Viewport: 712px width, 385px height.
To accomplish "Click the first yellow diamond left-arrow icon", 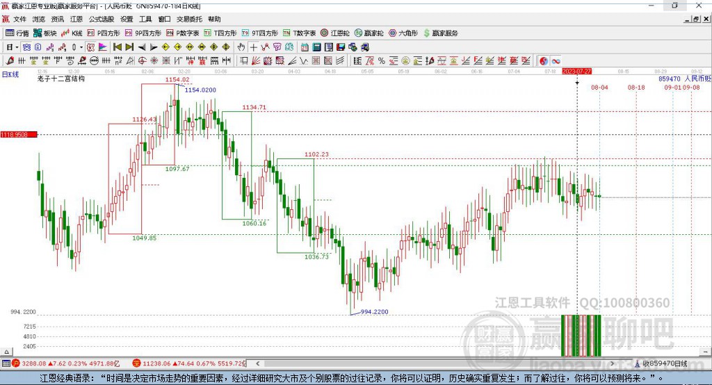I will (165, 47).
